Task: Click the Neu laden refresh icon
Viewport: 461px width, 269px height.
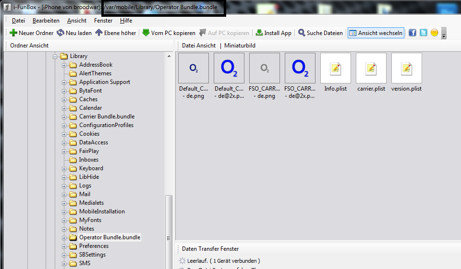Action: (x=61, y=33)
